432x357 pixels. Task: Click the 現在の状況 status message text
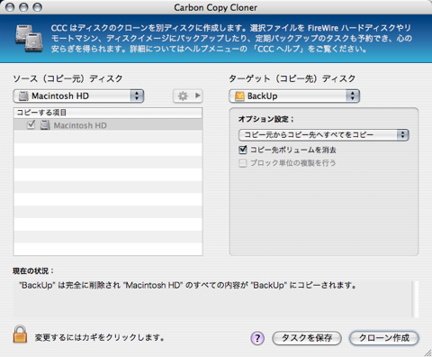188,285
